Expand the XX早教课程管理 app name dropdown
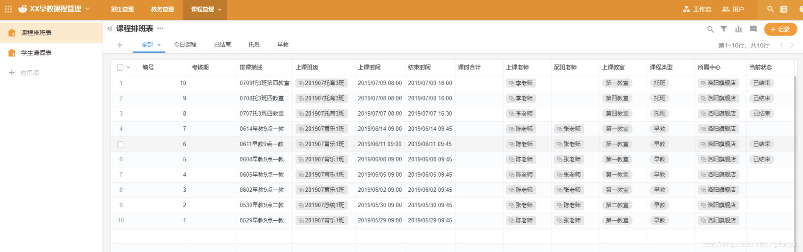This screenshot has height=252, width=803. tap(87, 8)
